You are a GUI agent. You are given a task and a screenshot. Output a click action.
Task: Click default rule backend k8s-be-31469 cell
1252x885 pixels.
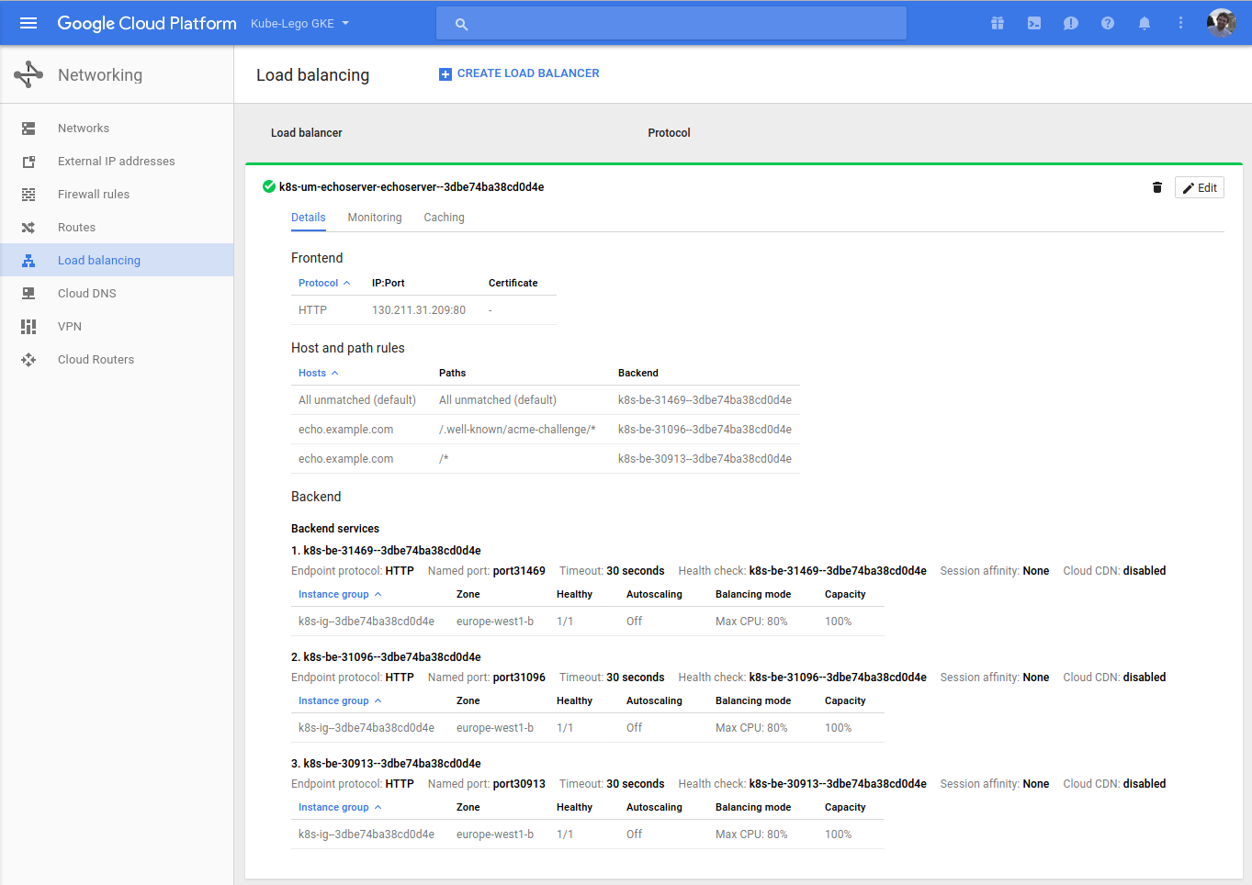coord(705,400)
